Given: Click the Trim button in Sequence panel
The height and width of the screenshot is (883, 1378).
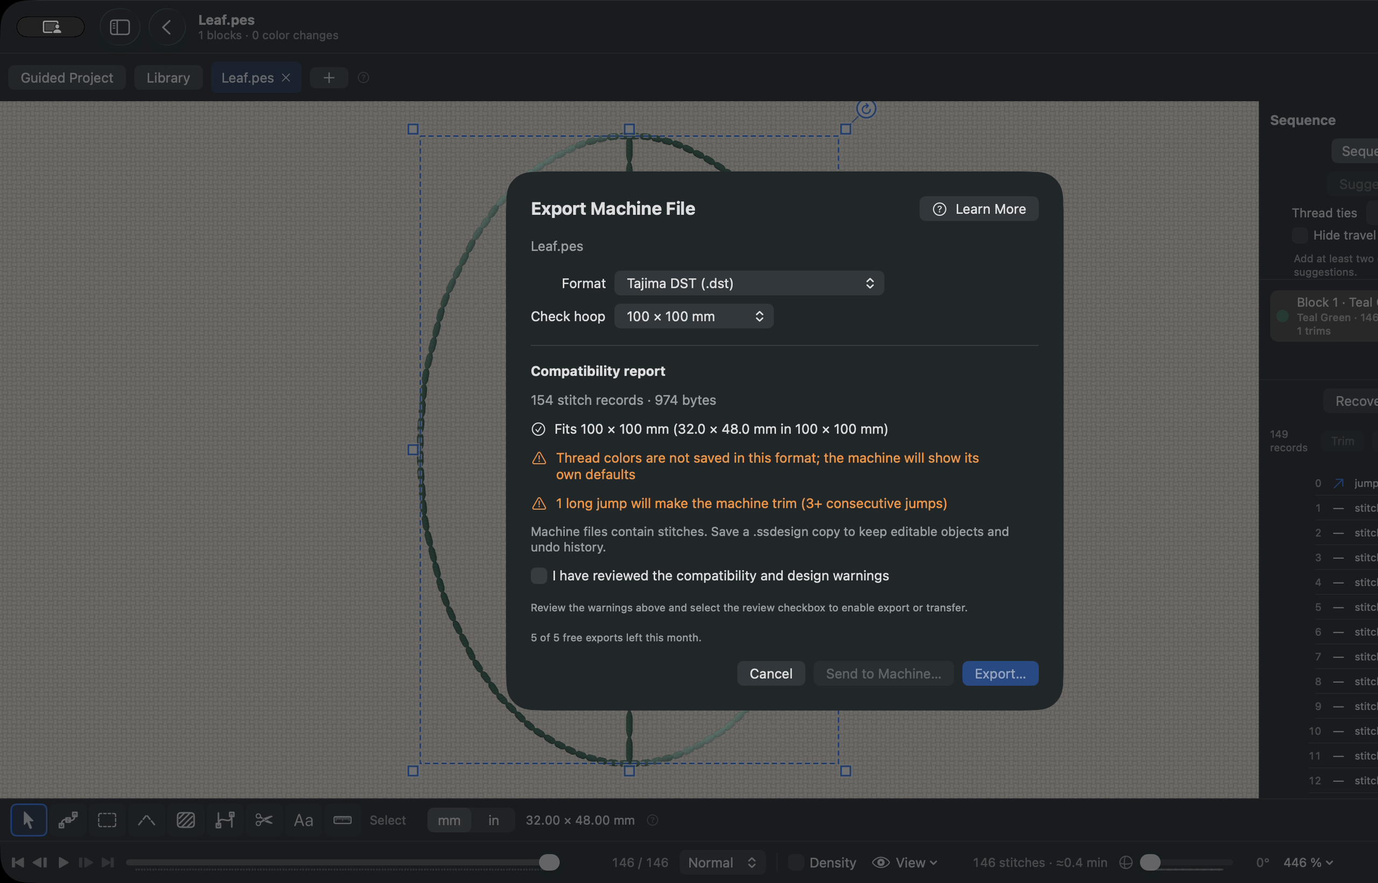Looking at the screenshot, I should (x=1342, y=441).
